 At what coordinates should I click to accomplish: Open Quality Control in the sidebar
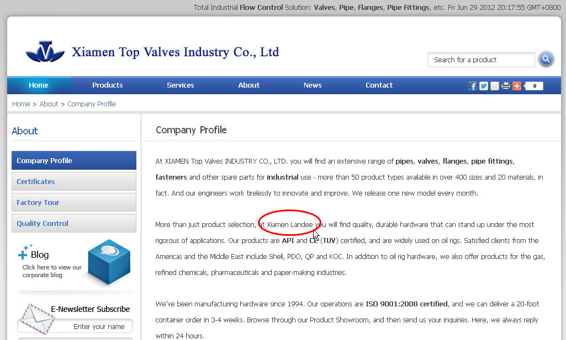[74, 223]
